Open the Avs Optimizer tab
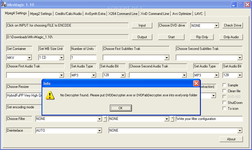 [x=182, y=14]
